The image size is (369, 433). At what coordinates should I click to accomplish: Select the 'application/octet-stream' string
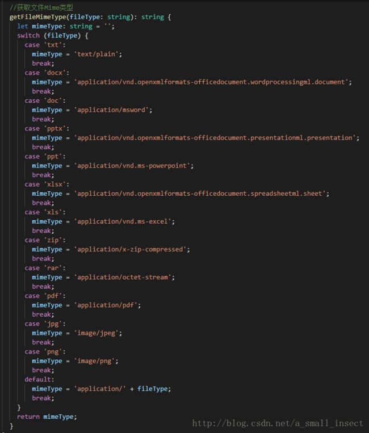click(123, 278)
